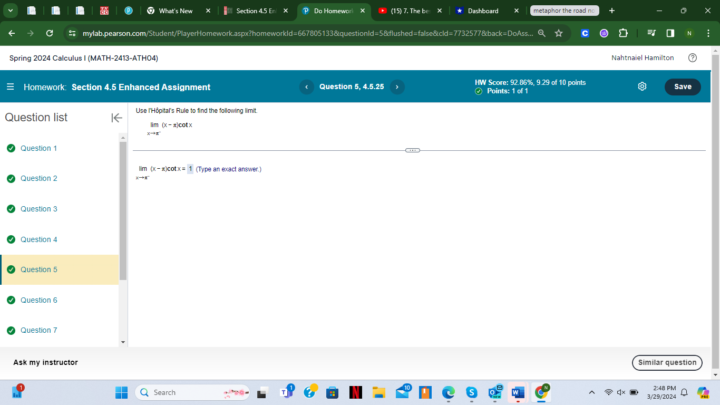
Task: Select the answer input field containing 1
Action: pos(190,169)
